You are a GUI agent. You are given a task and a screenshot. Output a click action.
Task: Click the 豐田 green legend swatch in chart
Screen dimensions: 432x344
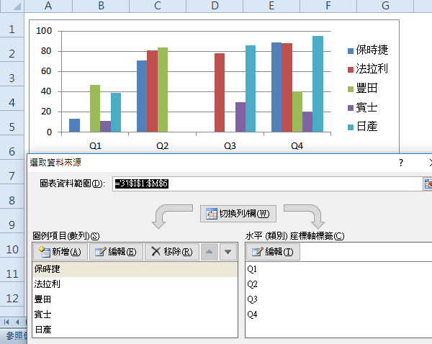tap(351, 89)
